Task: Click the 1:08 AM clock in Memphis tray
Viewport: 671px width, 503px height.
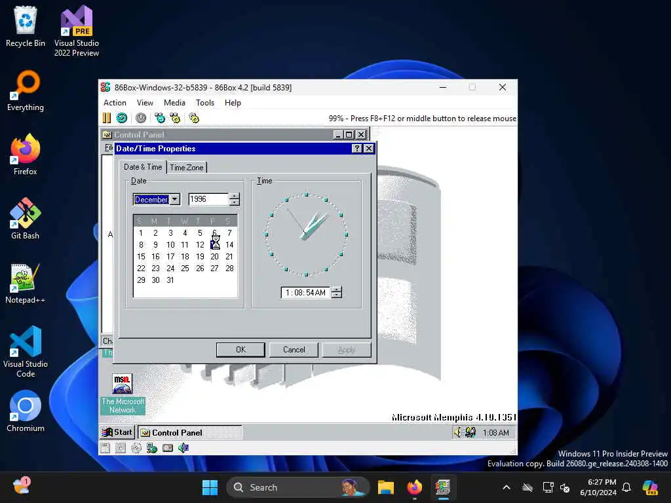Action: [x=495, y=432]
